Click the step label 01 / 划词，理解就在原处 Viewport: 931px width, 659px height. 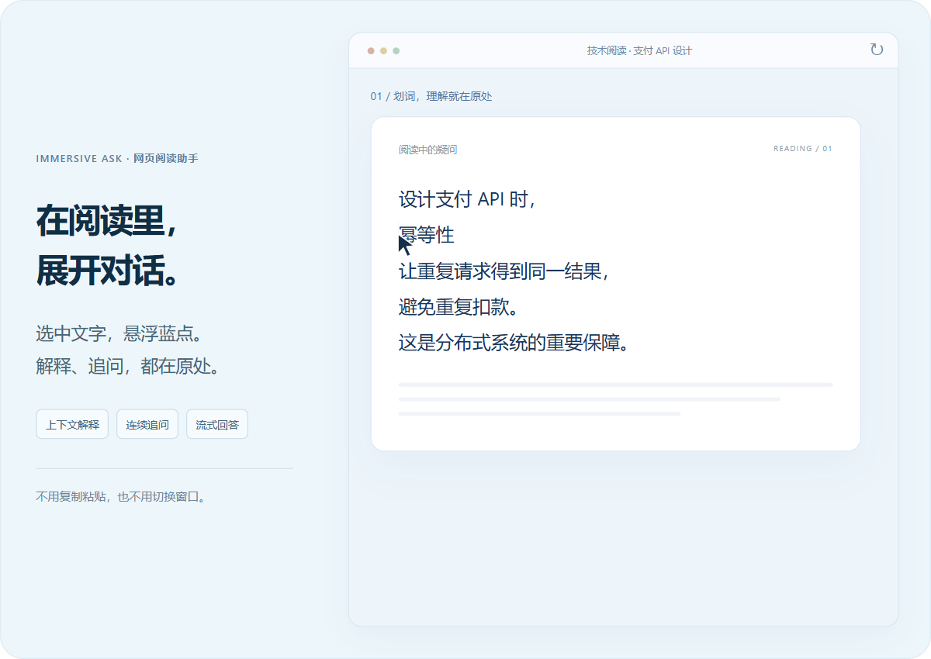coord(431,96)
